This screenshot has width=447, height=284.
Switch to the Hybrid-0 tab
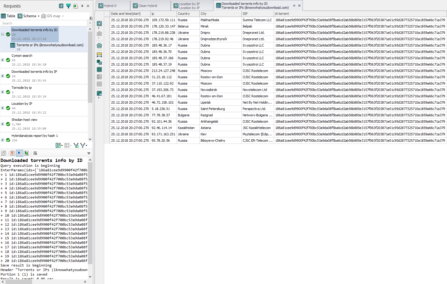(113, 6)
